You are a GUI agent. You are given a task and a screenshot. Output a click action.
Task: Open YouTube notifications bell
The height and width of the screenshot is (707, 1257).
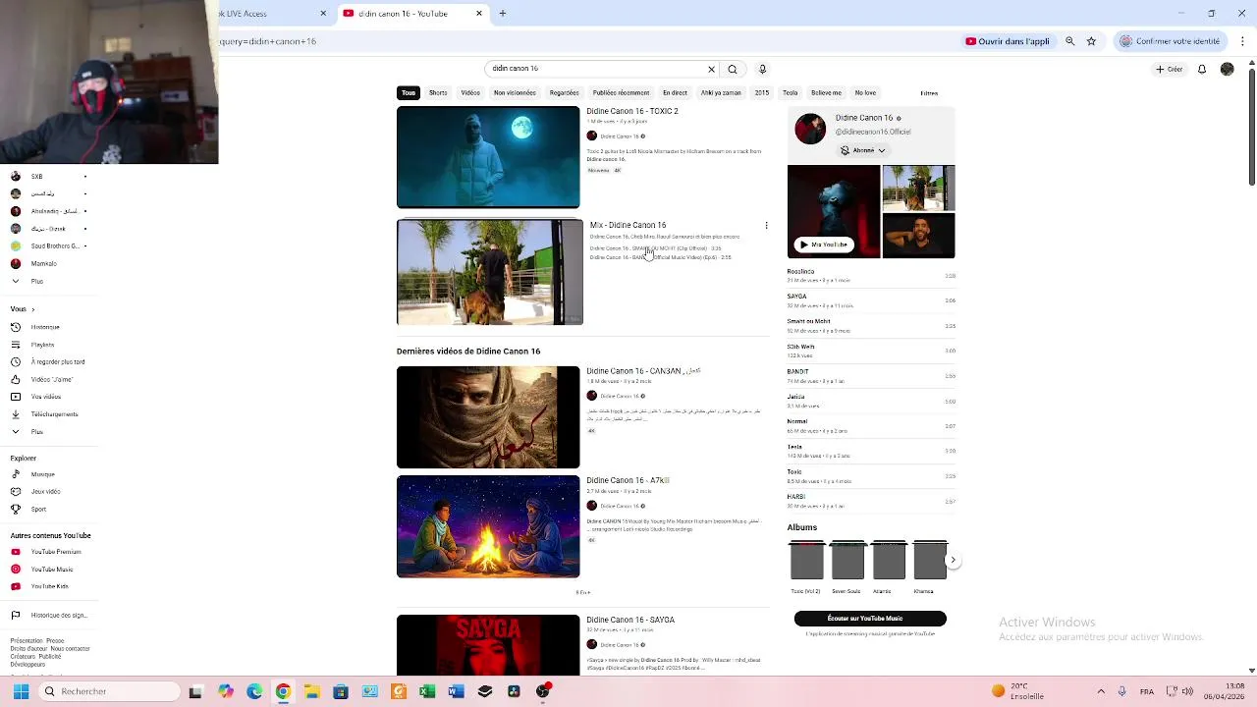tap(1201, 69)
